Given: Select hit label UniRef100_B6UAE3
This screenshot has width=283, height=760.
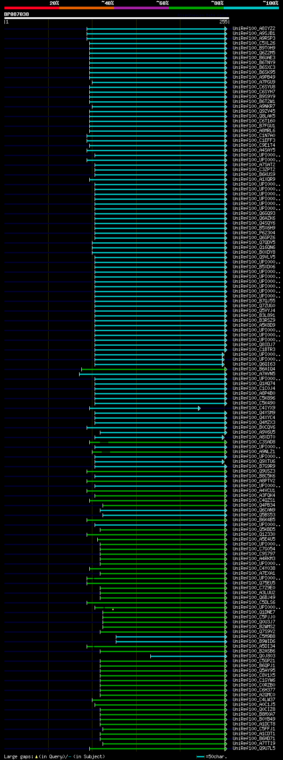Looking at the screenshot, I should 254,58.
